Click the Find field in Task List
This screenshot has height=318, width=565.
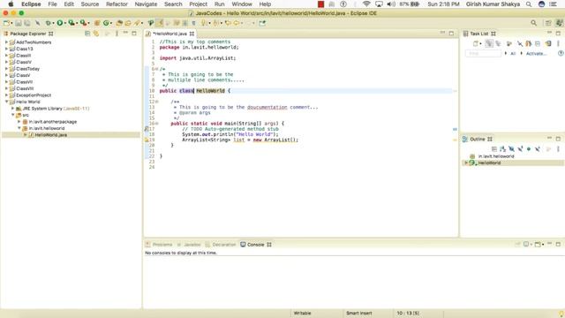[x=483, y=53]
